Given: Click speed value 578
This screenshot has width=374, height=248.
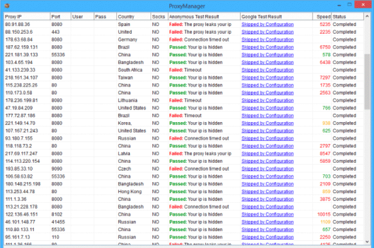Looking at the screenshot, I should (x=326, y=55).
